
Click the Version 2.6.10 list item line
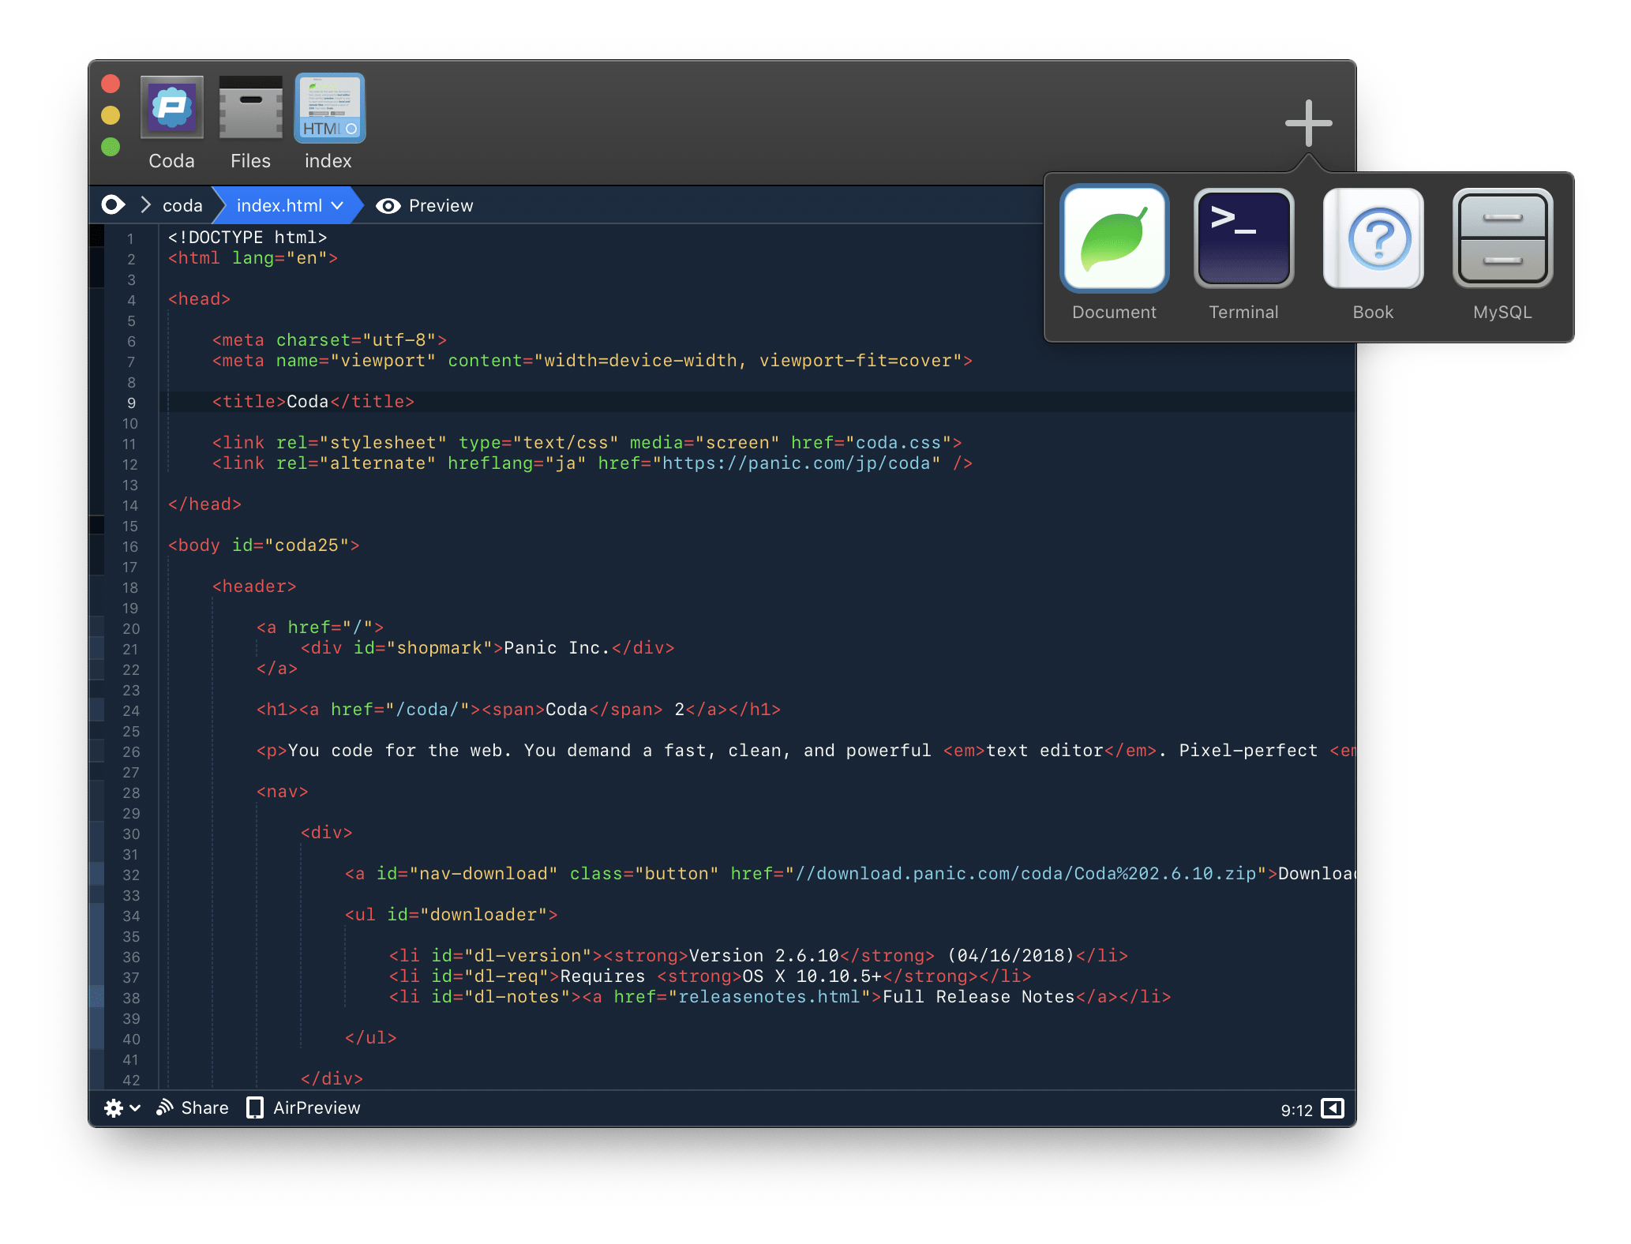758,956
